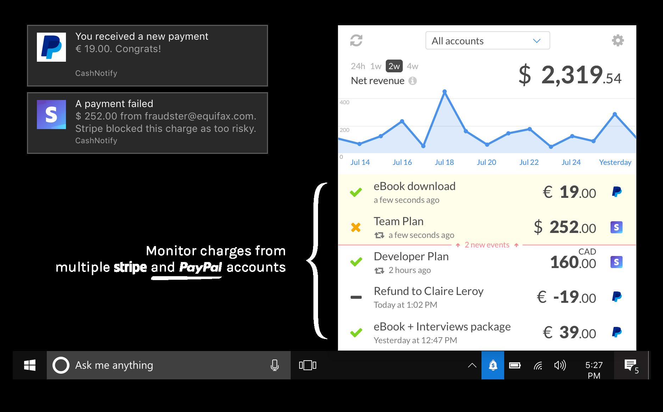Viewport: 663px width, 412px height.
Task: Click the Net revenue label
Action: click(378, 81)
